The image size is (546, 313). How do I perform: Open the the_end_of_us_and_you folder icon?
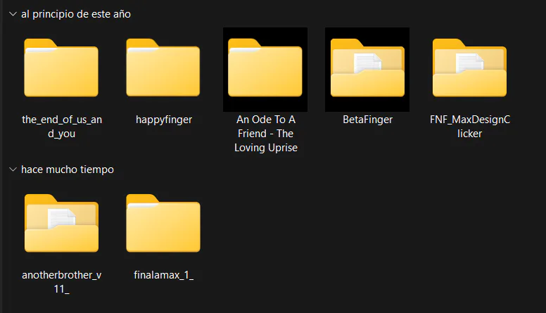[x=61, y=68]
